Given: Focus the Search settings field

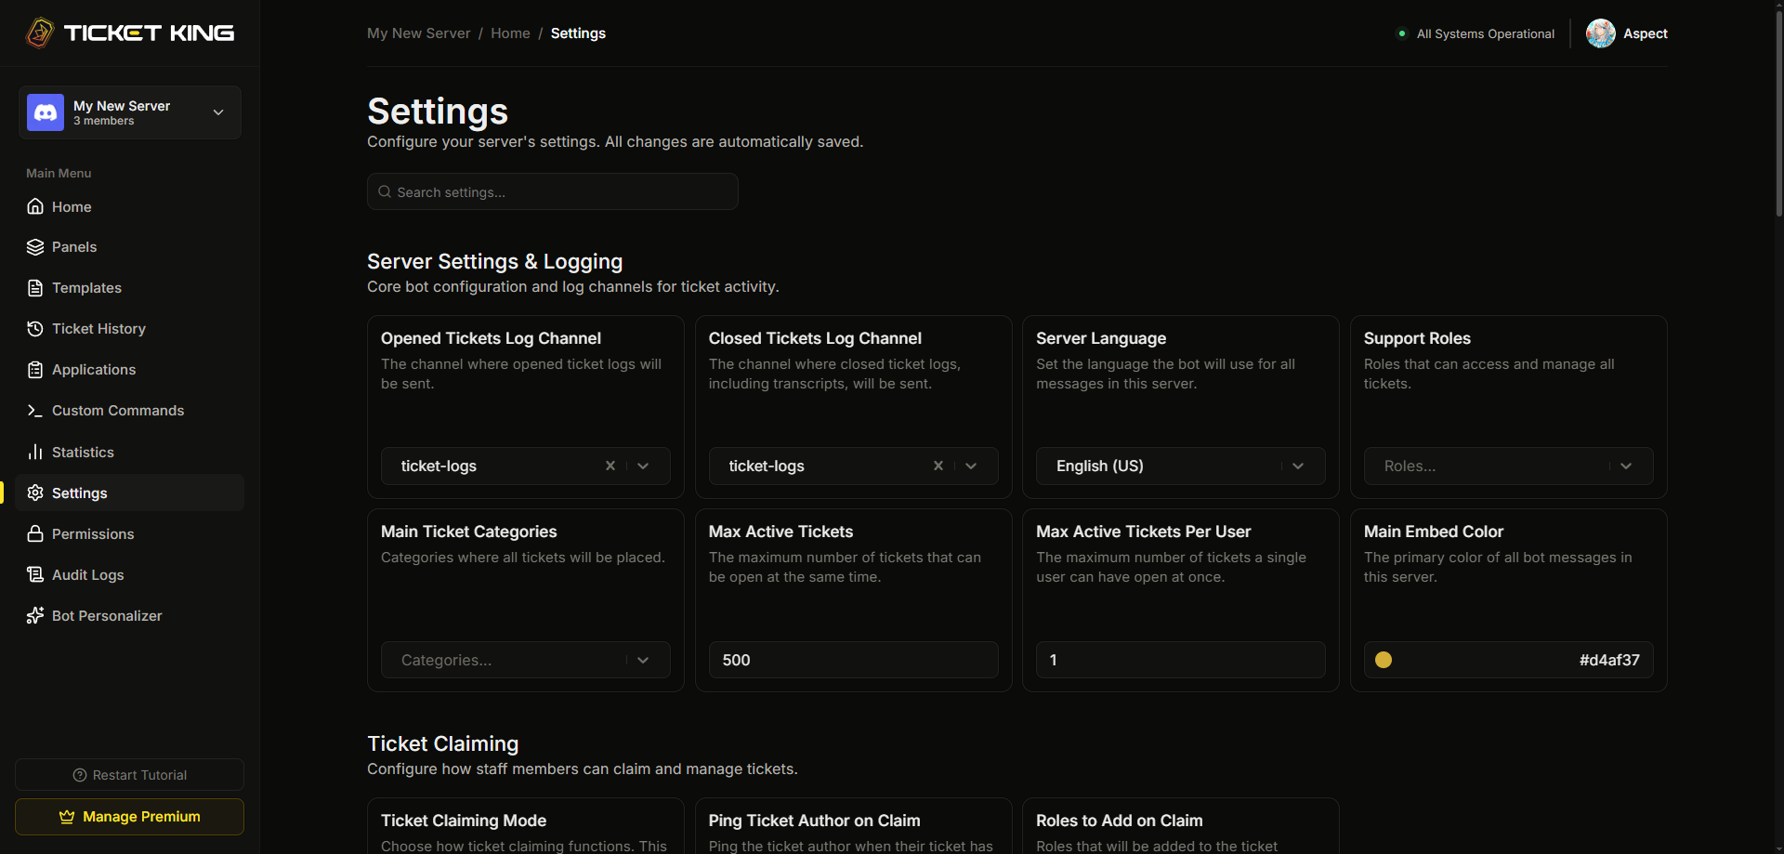Looking at the screenshot, I should point(553,191).
